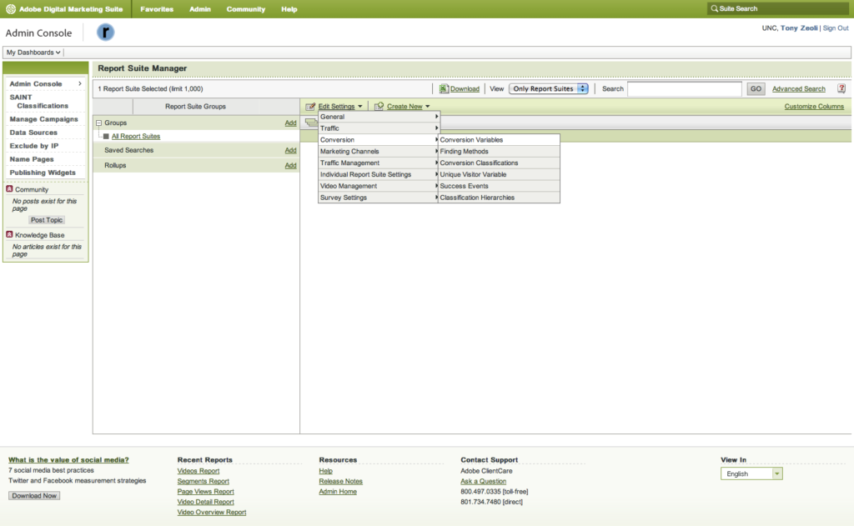854x526 pixels.
Task: Open the Help top menu
Action: [289, 9]
